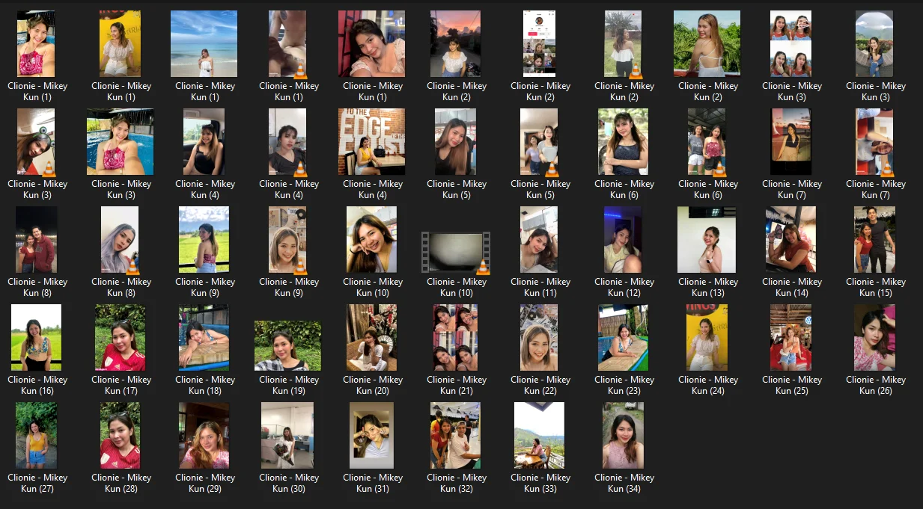Open the swimming pool selfie named Kun (3)
This screenshot has height=509, width=923.
point(121,142)
